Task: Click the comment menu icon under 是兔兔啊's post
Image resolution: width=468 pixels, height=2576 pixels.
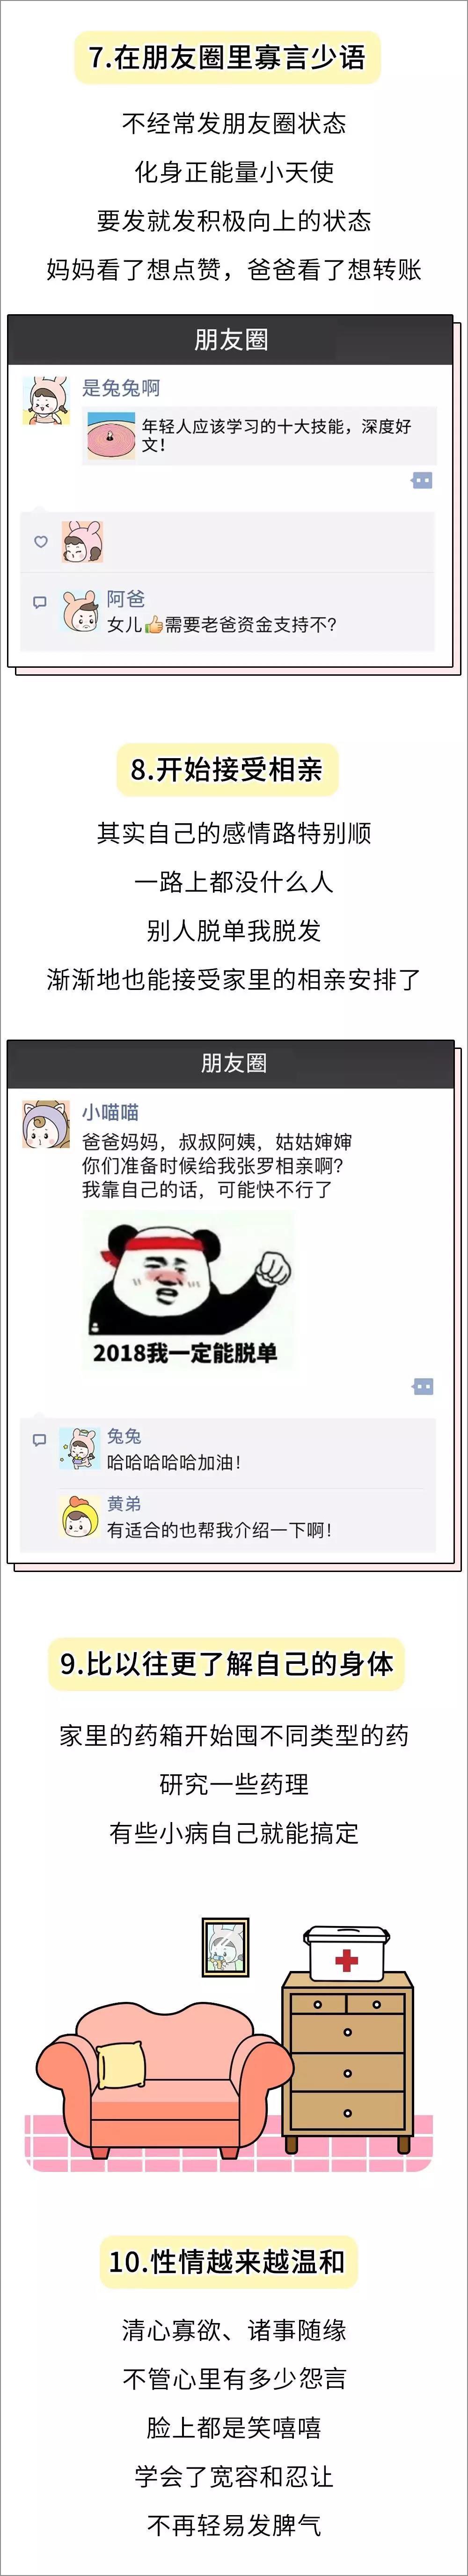Action: pyautogui.click(x=422, y=480)
